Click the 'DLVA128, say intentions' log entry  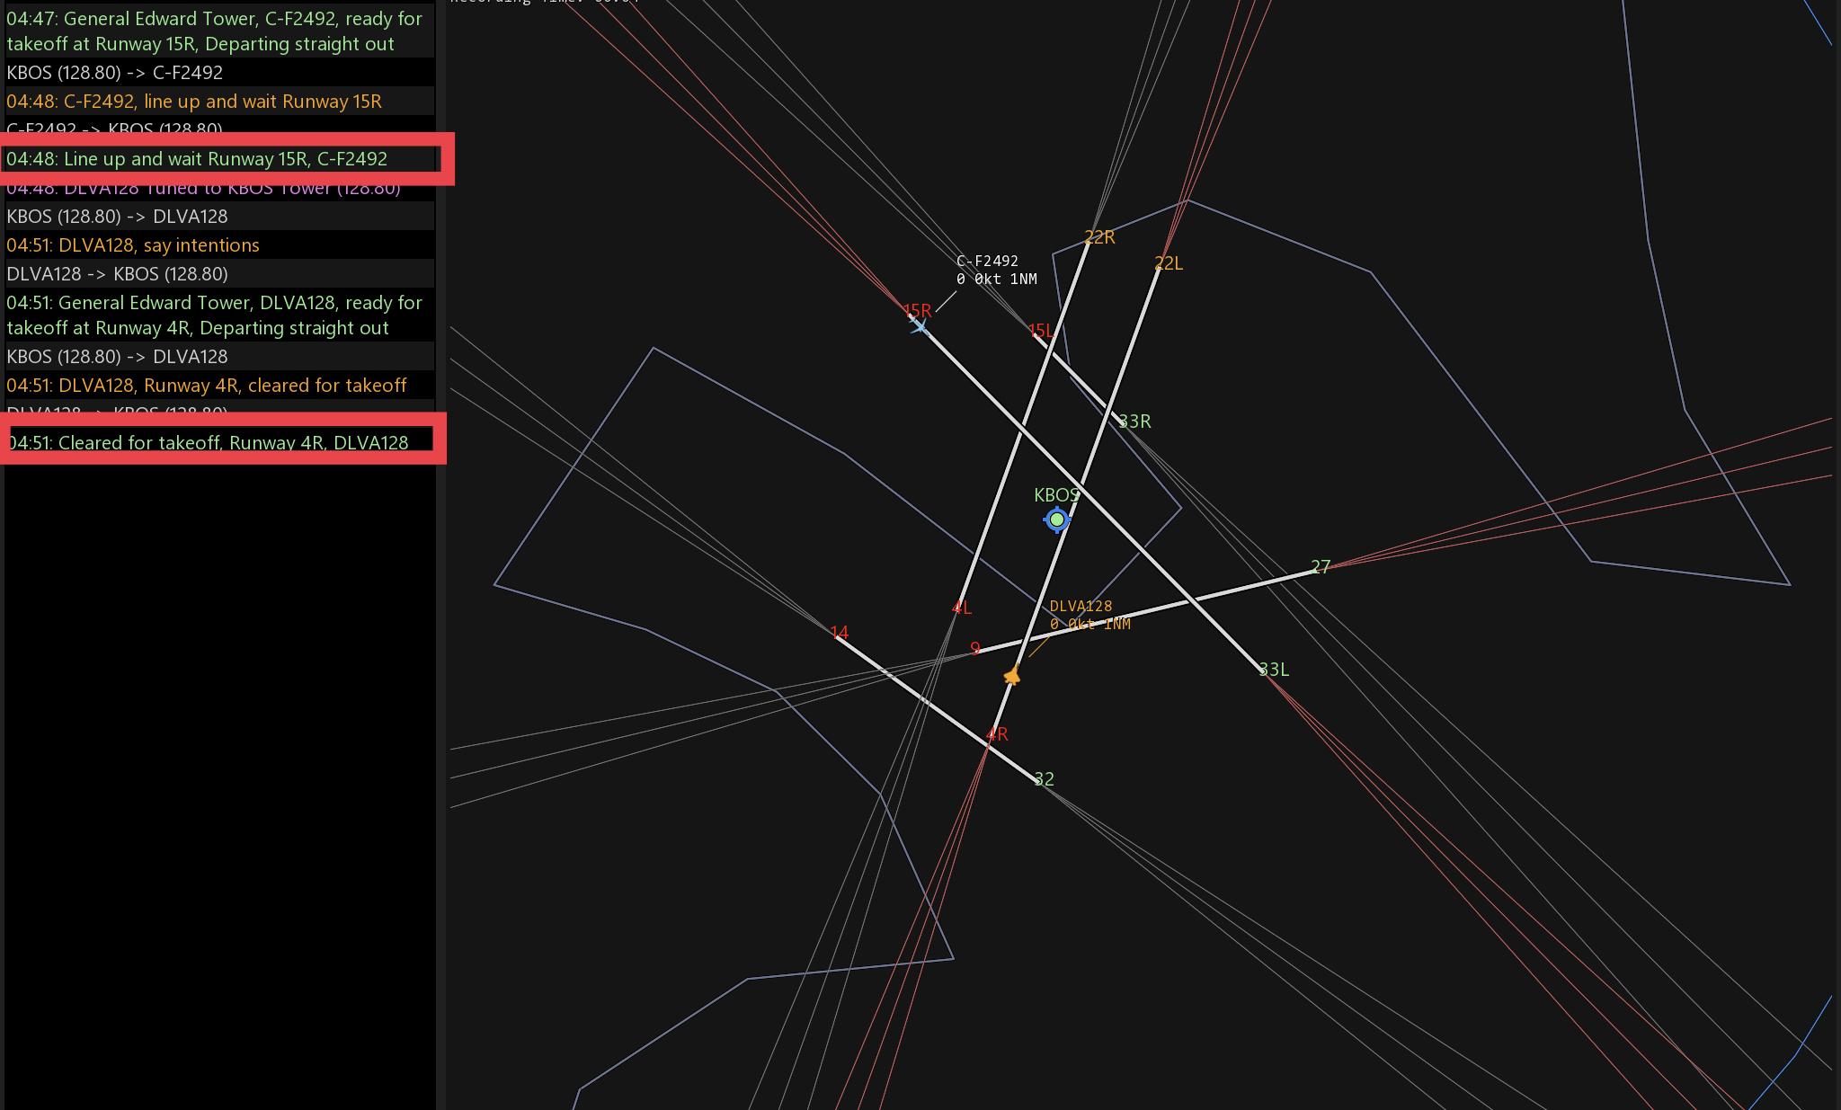click(133, 245)
